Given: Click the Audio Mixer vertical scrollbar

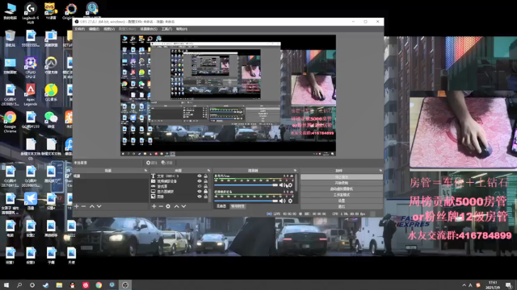Looking at the screenshot, I should pos(296,184).
